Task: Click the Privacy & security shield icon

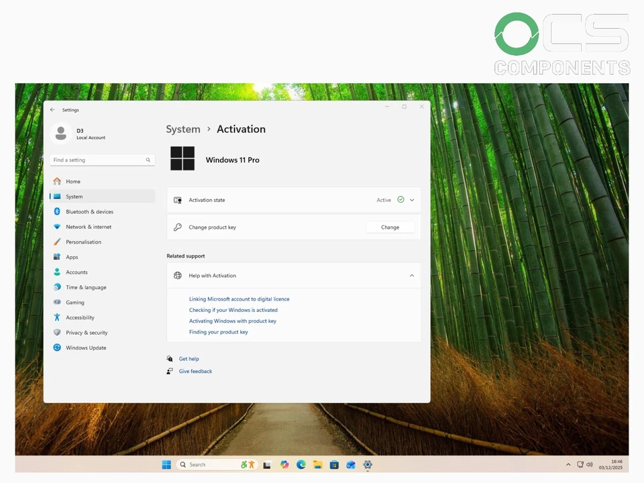Action: (x=57, y=332)
